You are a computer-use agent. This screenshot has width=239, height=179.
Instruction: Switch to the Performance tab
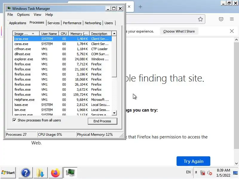point(72,23)
